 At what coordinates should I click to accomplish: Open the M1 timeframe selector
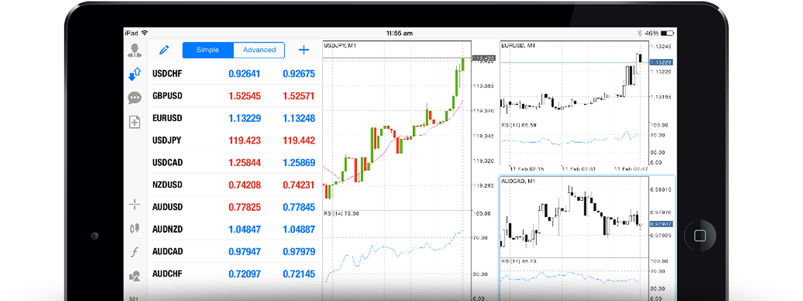click(134, 297)
